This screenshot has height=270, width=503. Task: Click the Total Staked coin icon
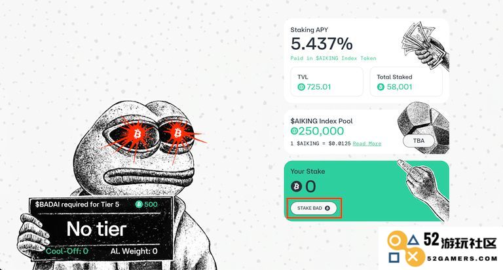(381, 87)
